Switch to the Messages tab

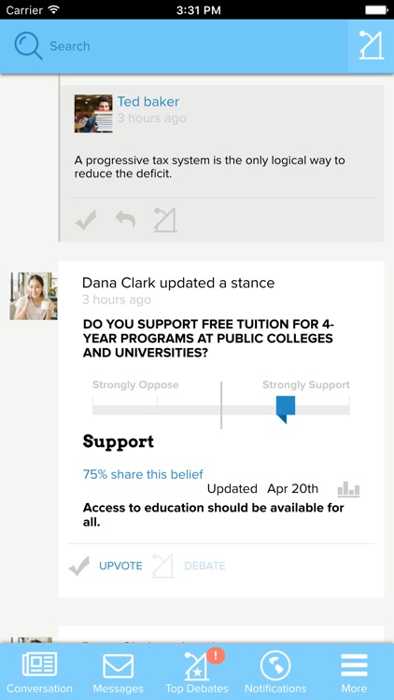click(118, 672)
